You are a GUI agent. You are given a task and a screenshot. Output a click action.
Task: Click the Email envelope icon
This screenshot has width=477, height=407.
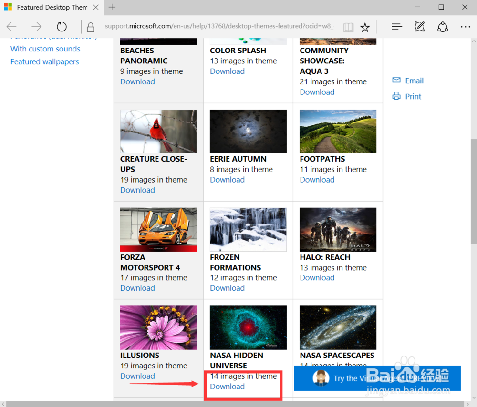point(396,80)
